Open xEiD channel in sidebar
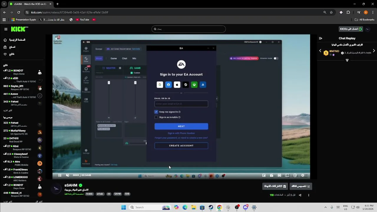The width and height of the screenshot is (377, 212). tap(22, 80)
